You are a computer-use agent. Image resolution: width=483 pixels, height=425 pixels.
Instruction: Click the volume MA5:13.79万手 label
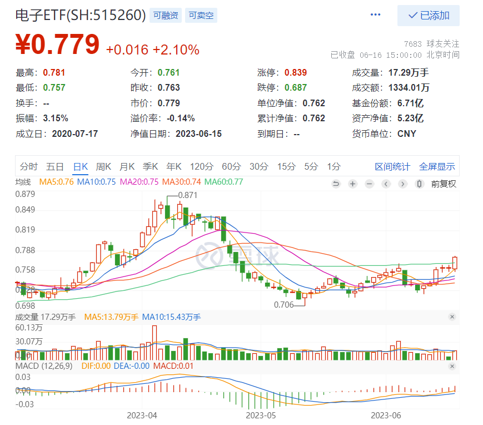click(111, 317)
